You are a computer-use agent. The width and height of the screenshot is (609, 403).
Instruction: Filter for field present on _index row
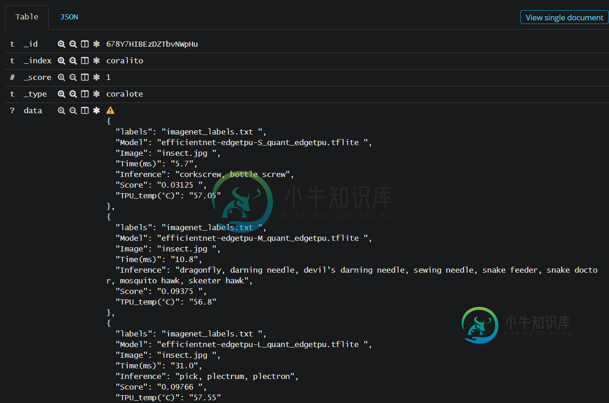(x=96, y=61)
